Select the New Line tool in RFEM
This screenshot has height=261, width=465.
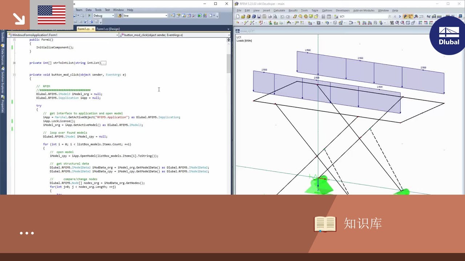click(246, 22)
